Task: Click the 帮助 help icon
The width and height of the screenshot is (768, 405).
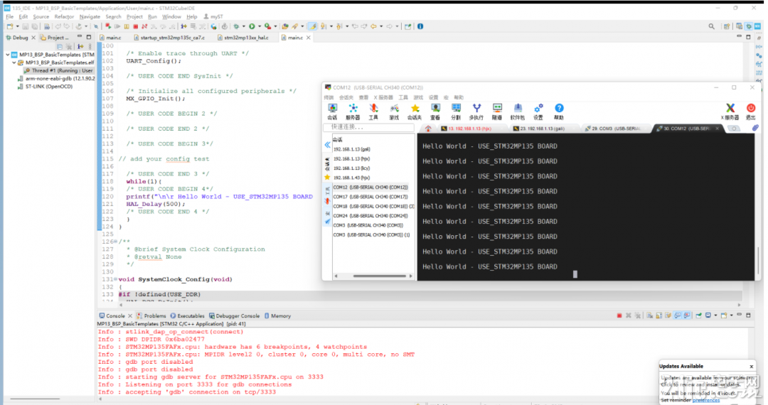Action: coord(559,112)
